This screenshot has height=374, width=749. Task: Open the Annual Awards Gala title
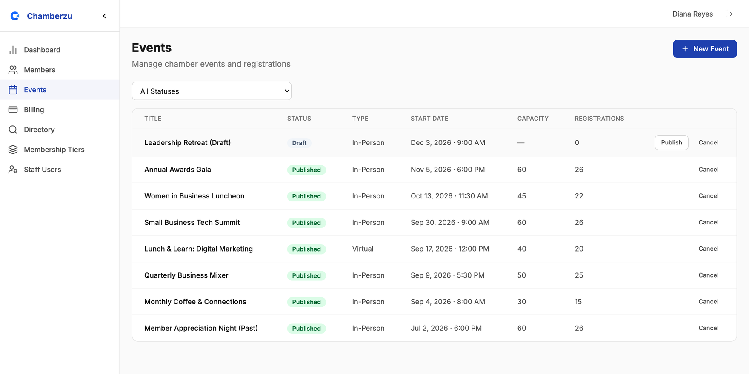(177, 170)
